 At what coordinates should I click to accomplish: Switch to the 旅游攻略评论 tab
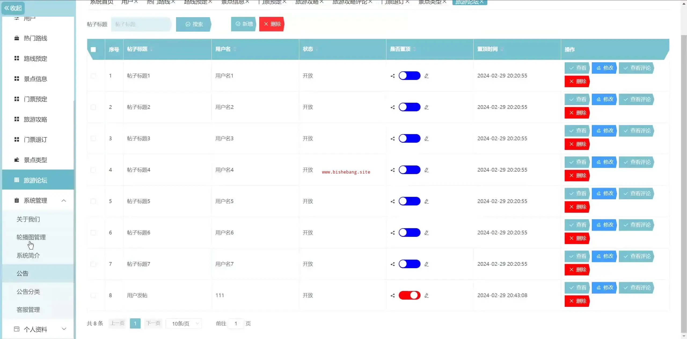349,2
